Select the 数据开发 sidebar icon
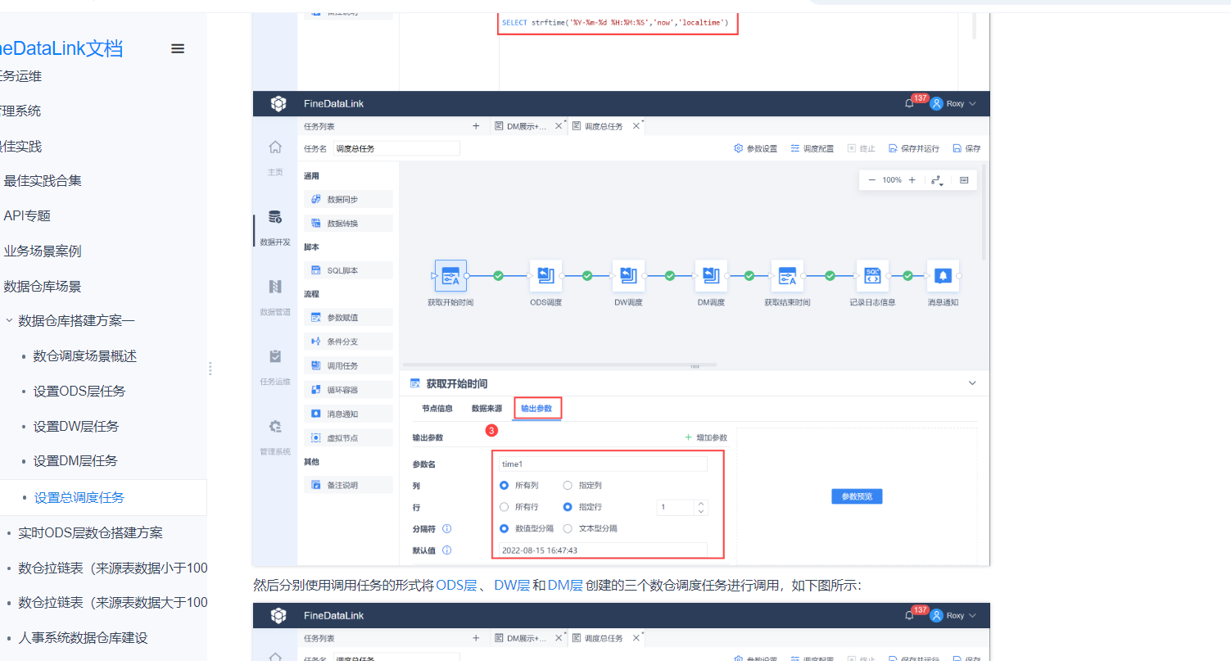Image resolution: width=1231 pixels, height=661 pixels. 275,217
